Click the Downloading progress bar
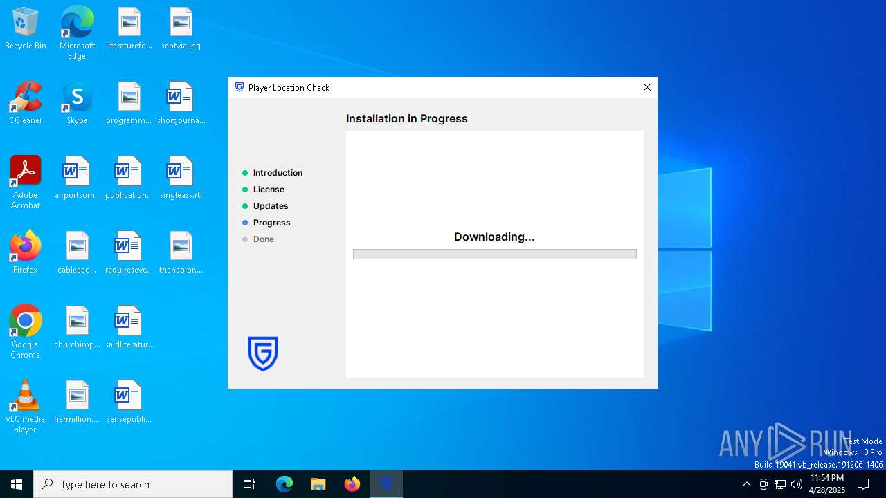886x498 pixels. (494, 255)
